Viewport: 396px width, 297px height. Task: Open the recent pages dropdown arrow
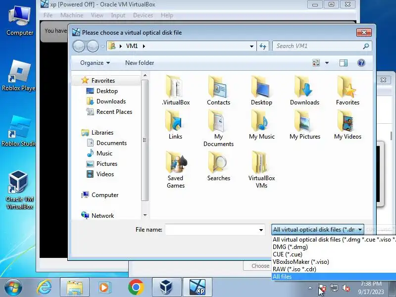click(x=102, y=47)
